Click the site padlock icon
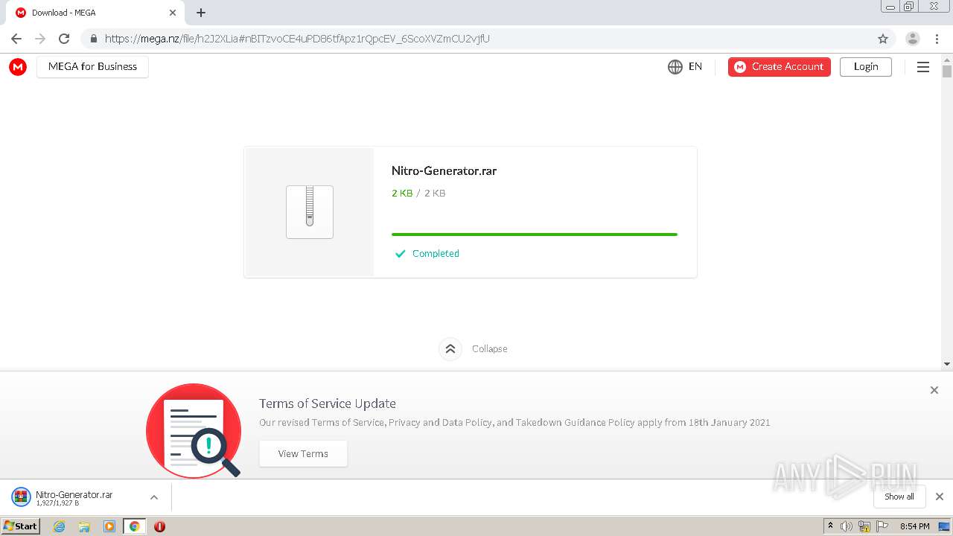 click(93, 39)
